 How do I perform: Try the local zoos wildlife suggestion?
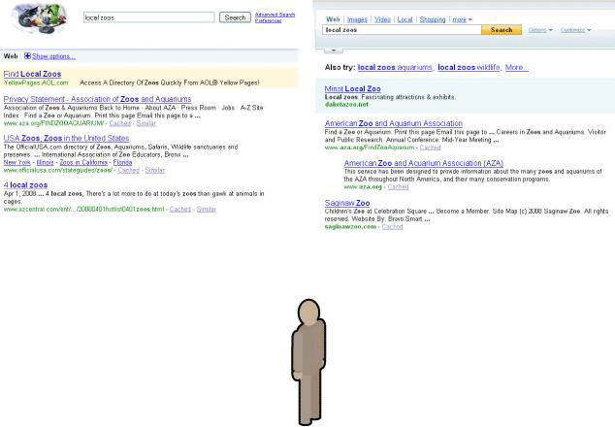[469, 68]
